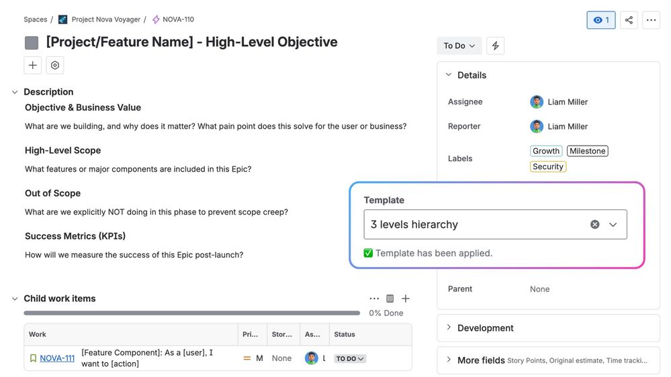The width and height of the screenshot is (671, 377).
Task: Click the child items progress bar
Action: [x=191, y=313]
